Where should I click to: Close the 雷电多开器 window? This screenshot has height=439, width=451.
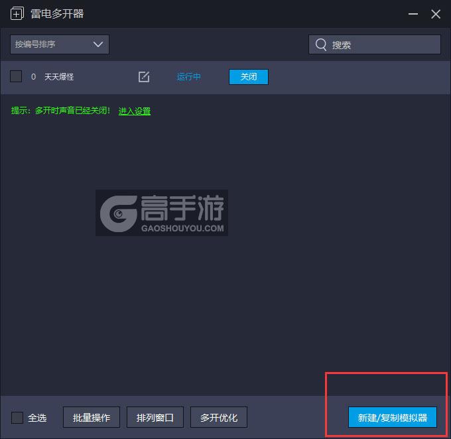[436, 14]
